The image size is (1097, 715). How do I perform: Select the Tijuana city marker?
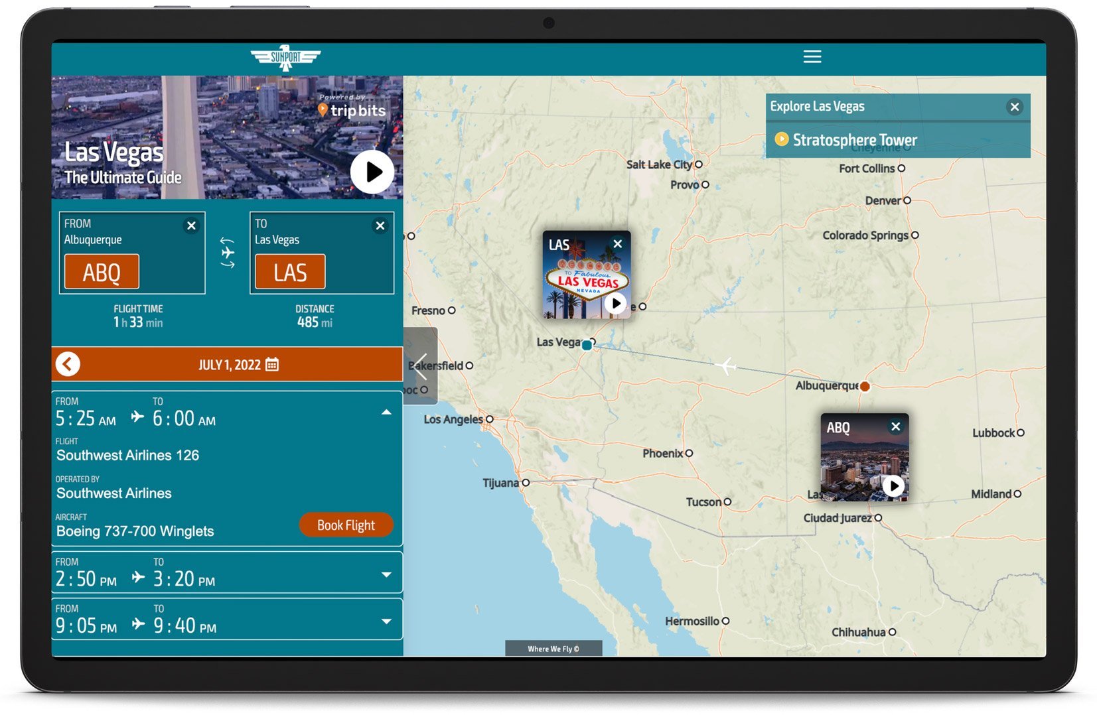(526, 483)
